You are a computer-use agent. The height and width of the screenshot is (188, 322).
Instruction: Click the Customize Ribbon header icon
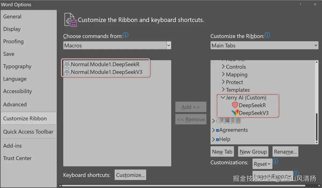71,20
